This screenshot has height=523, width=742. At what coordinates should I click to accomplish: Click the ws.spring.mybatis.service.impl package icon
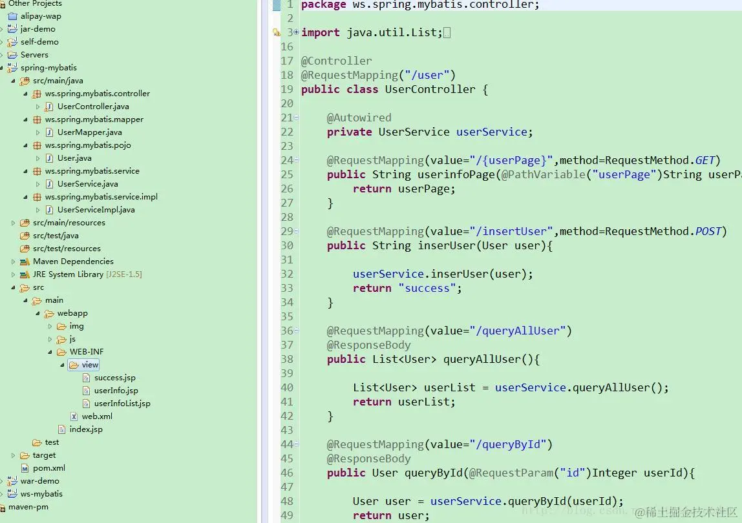pos(37,197)
